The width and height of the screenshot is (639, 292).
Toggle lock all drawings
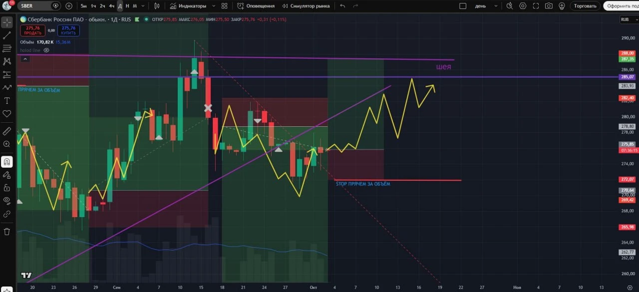coord(7,188)
